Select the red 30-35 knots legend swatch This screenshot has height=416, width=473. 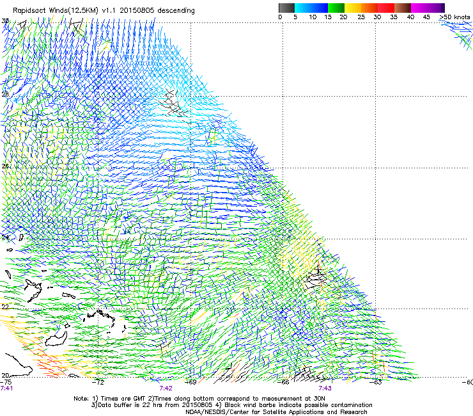pos(386,8)
